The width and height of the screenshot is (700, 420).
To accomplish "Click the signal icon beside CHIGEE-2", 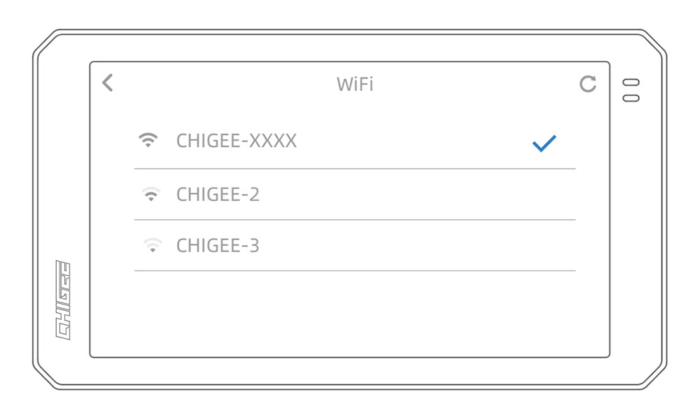I will click(x=150, y=195).
